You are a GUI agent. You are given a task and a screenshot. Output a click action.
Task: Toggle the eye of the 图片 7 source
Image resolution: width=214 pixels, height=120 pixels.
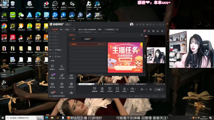[x=50, y=37]
